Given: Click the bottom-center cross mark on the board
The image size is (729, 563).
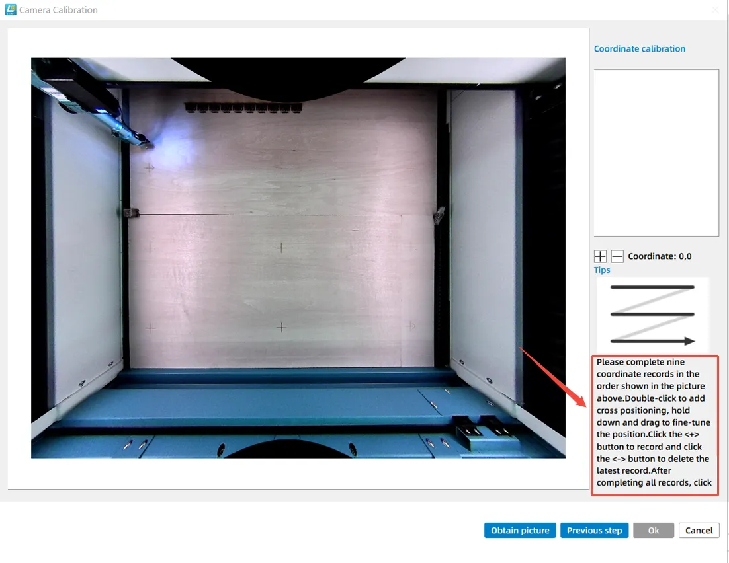Looking at the screenshot, I should click(282, 328).
